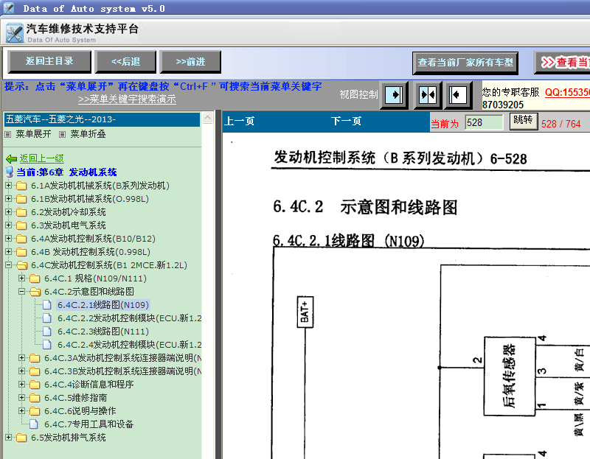Click the open folder icon of 6.4C.2示意图和线路图
This screenshot has height=459, width=590.
[x=35, y=292]
